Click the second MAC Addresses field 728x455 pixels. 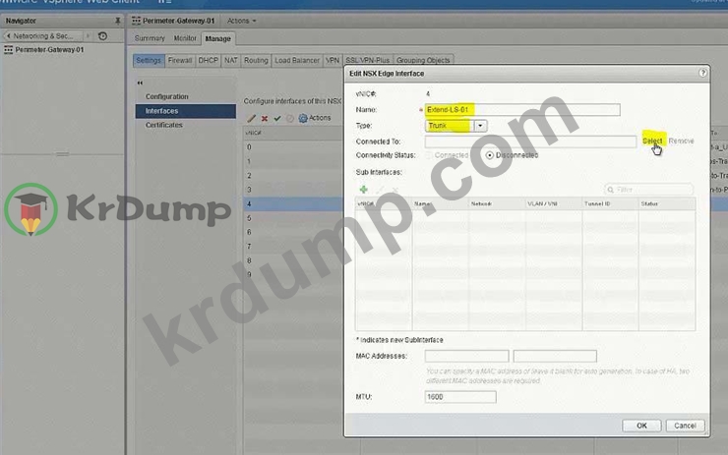tap(555, 356)
